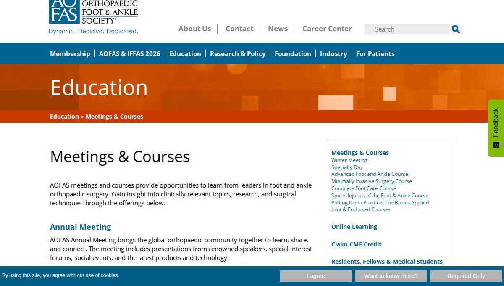The height and width of the screenshot is (286, 504).
Task: Focus the Search input field
Action: point(407,29)
